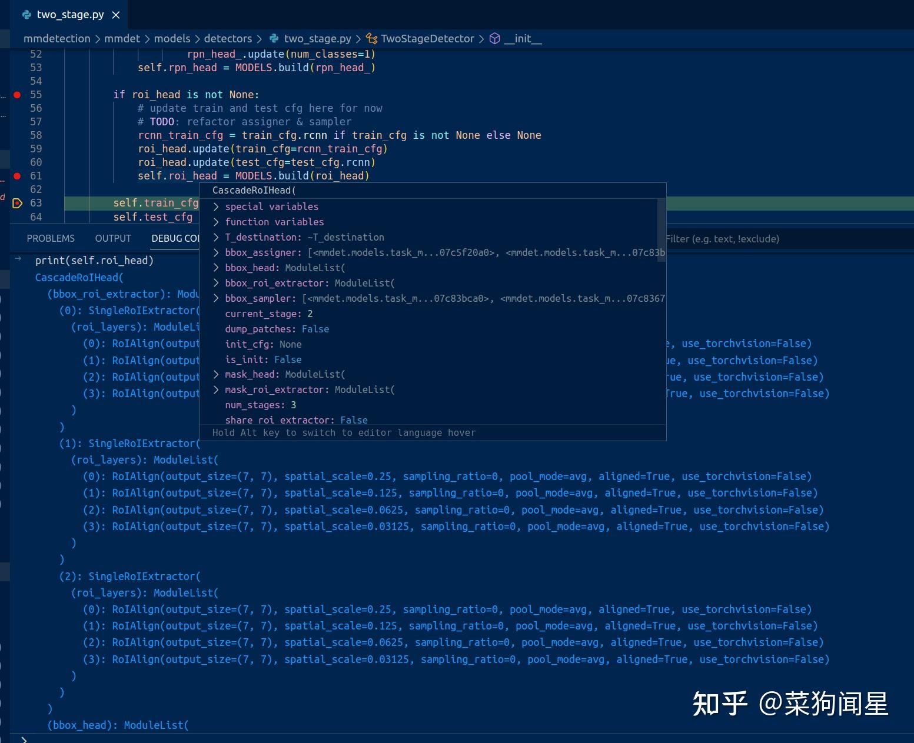Expand mask_roi_extractor in the variables hover

click(x=215, y=389)
